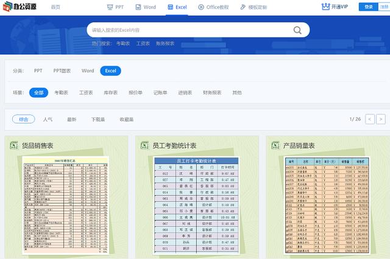Choose the PPT category filter
390x259 pixels.
click(38, 71)
